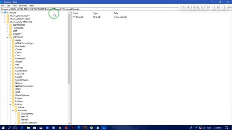Click folder icon beside Piriform key
Viewport: 232px width, 130px height.
pos(13,101)
